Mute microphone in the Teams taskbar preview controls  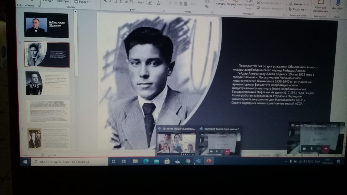pyautogui.click(x=217, y=151)
